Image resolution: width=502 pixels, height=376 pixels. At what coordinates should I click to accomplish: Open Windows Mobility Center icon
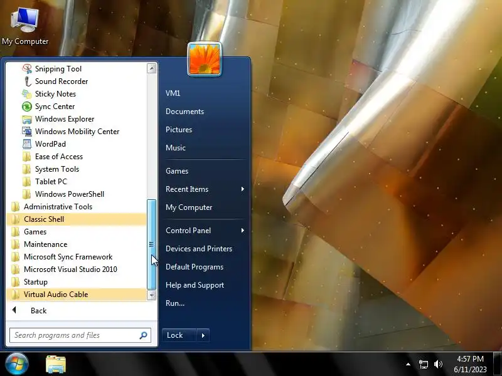pos(27,132)
